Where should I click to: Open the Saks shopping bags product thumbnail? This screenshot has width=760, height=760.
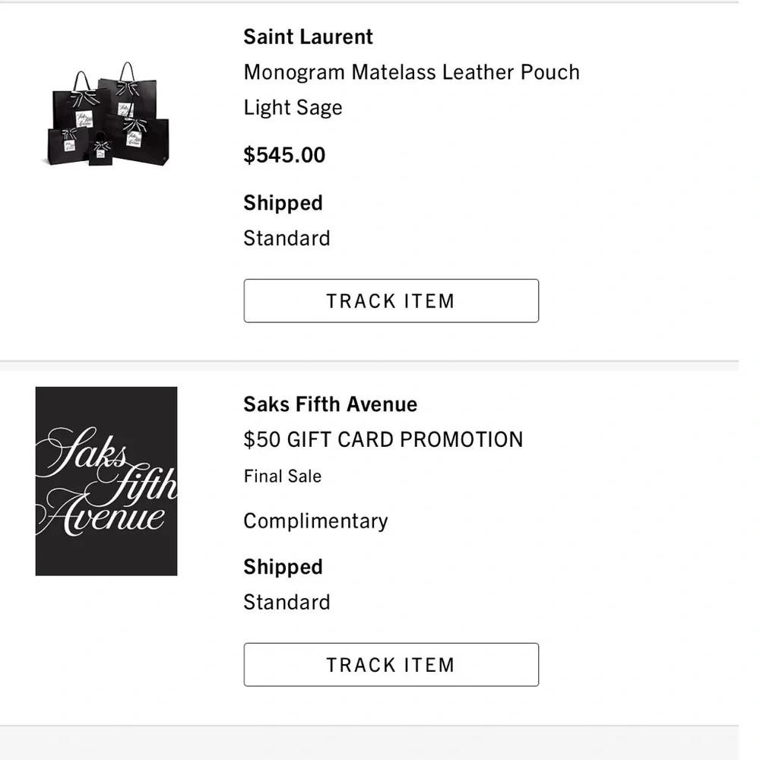pyautogui.click(x=106, y=115)
